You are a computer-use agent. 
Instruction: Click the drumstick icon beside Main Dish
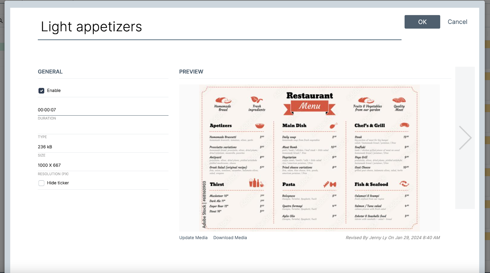333,125
